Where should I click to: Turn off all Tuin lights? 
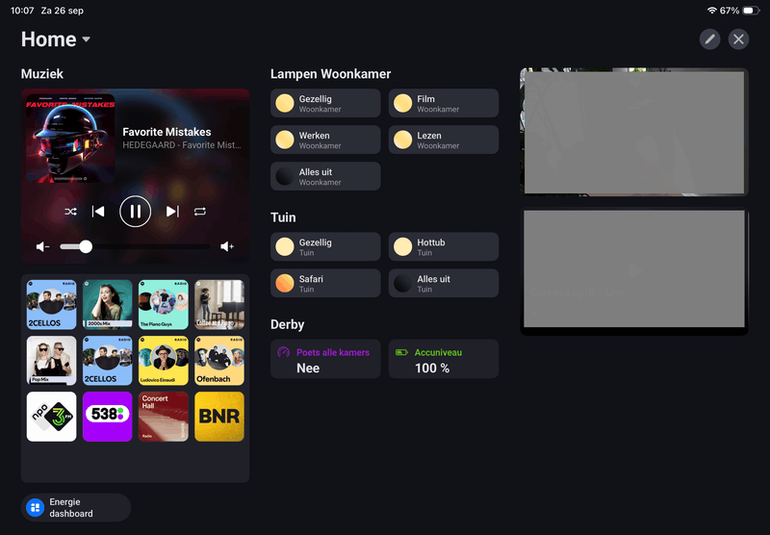[x=444, y=283]
